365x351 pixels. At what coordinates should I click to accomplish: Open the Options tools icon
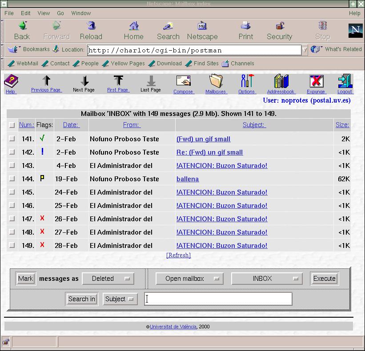pyautogui.click(x=247, y=81)
